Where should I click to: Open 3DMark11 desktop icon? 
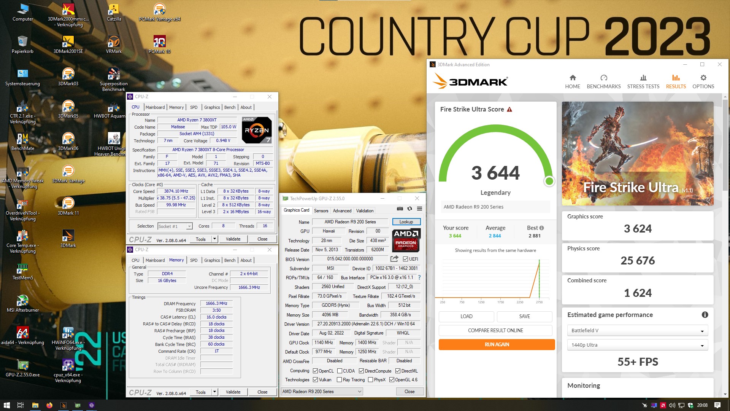click(x=68, y=206)
